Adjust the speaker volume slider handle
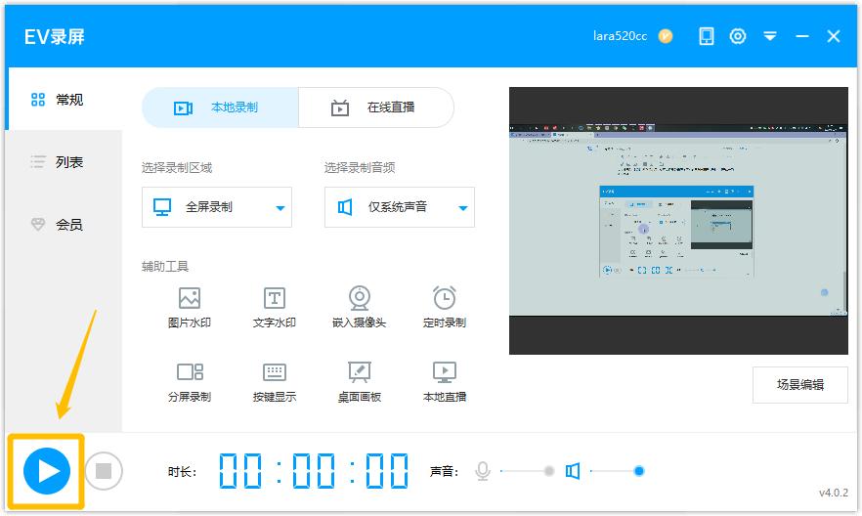This screenshot has width=862, height=516. (639, 471)
